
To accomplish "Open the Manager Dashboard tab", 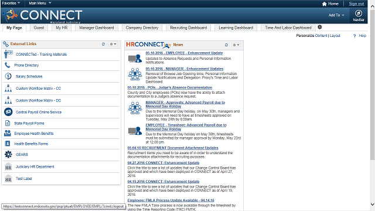I will click(x=96, y=28).
